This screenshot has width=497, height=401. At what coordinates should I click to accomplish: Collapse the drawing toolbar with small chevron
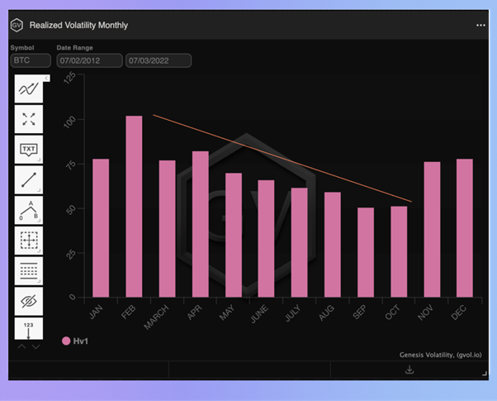pyautogui.click(x=46, y=78)
